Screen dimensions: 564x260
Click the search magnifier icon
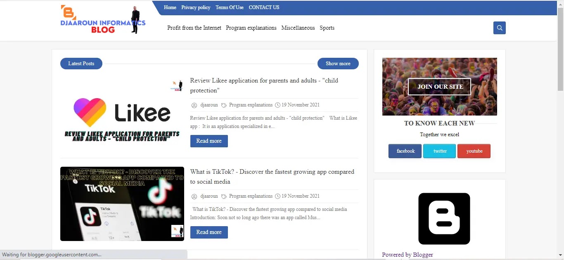pyautogui.click(x=500, y=28)
